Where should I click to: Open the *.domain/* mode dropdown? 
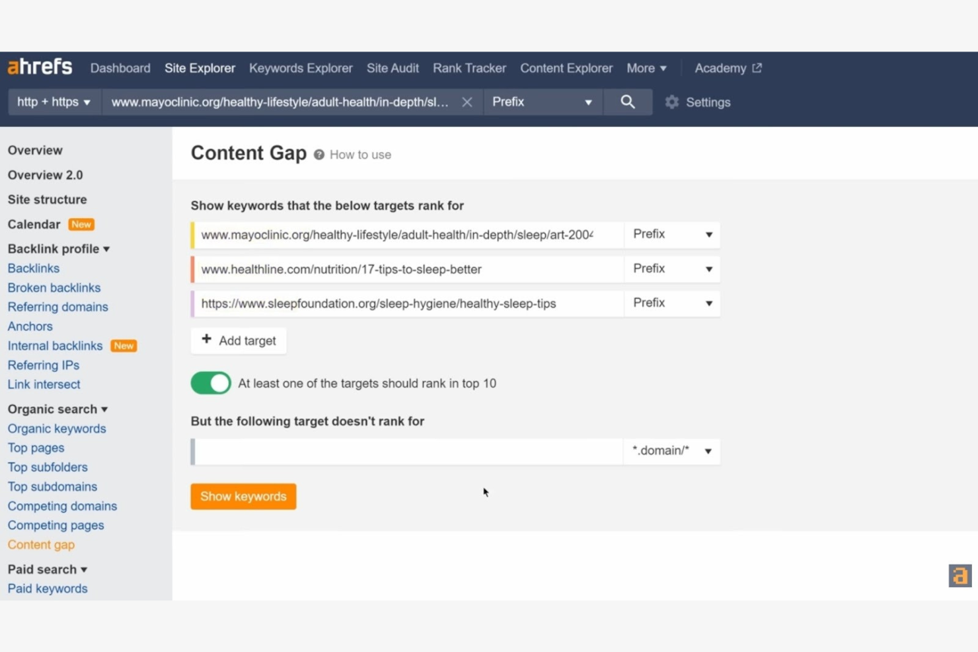[672, 451]
